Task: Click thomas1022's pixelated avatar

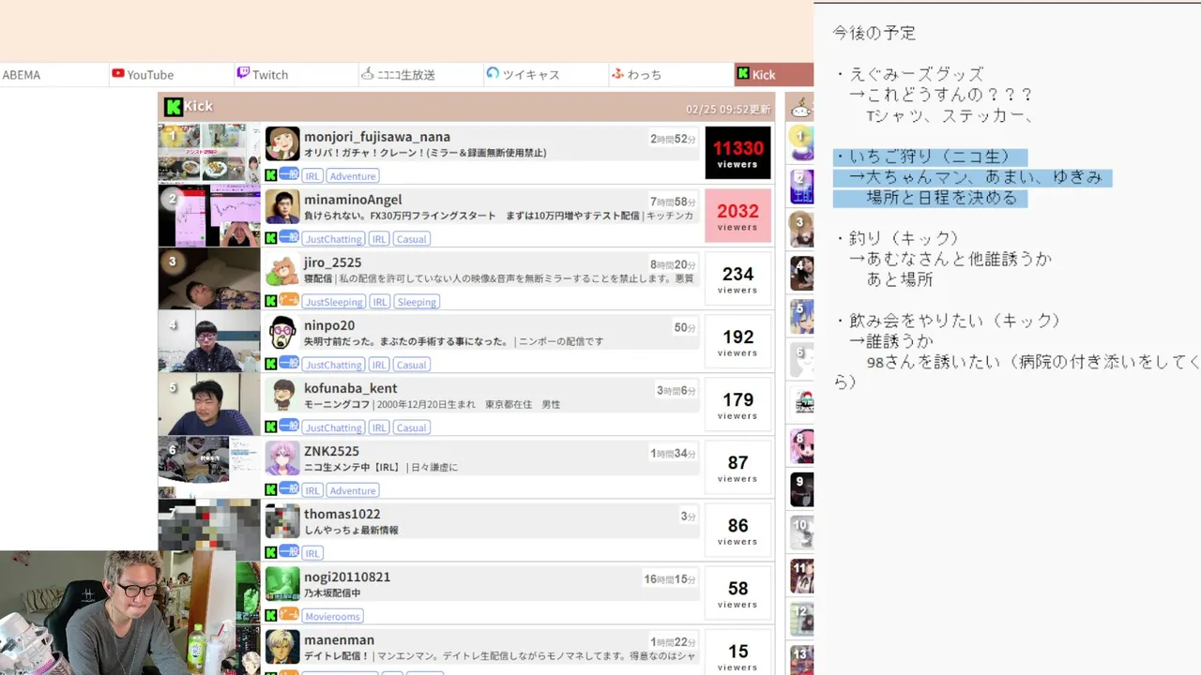Action: click(282, 521)
